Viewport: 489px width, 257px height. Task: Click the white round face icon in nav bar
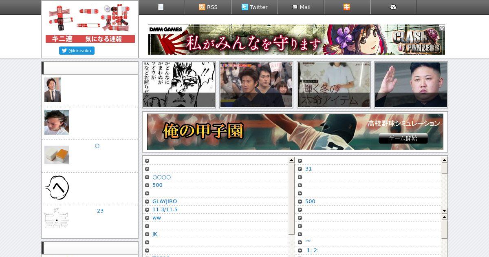click(393, 7)
